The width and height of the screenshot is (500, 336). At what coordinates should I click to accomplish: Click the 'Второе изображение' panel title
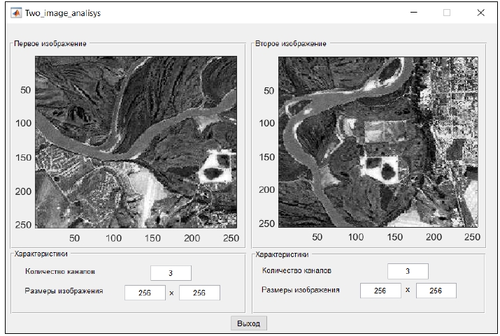(291, 43)
